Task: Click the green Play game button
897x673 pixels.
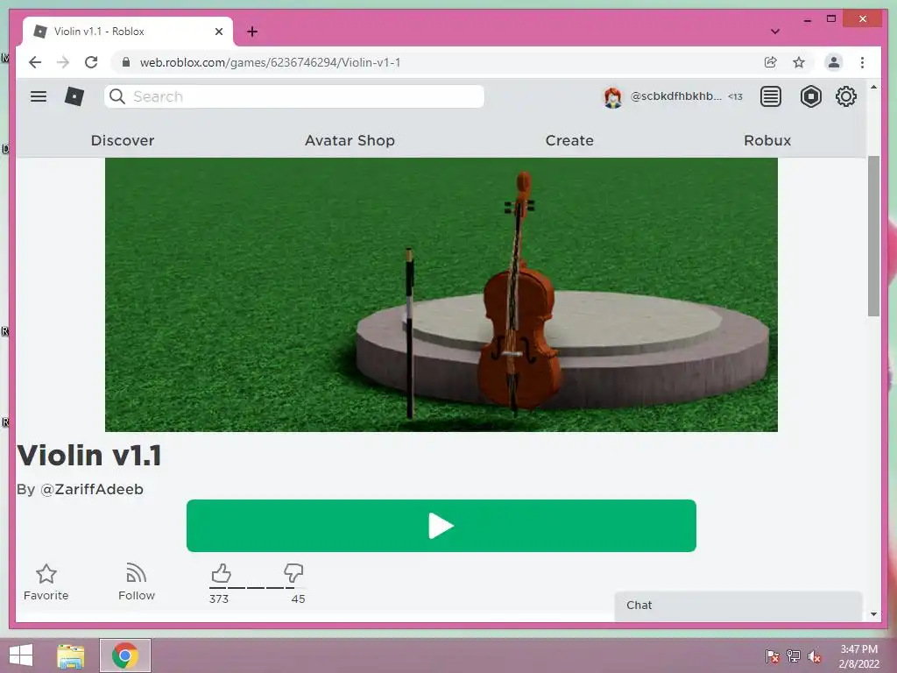Action: pos(441,526)
